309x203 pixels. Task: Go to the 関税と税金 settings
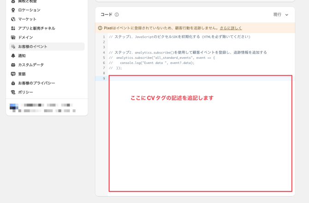point(27,1)
